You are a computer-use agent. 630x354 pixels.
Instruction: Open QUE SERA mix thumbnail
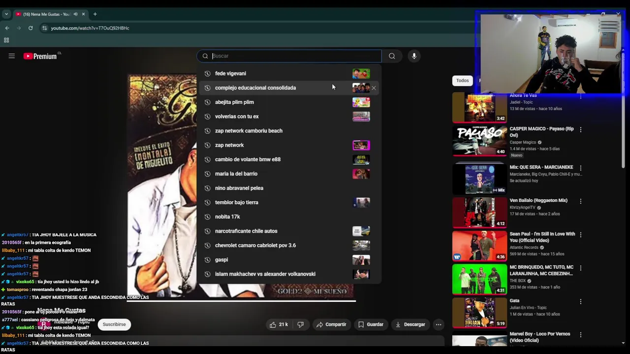[x=479, y=179]
